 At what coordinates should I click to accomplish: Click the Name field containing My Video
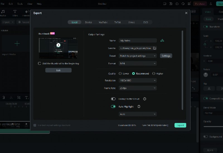point(138,41)
